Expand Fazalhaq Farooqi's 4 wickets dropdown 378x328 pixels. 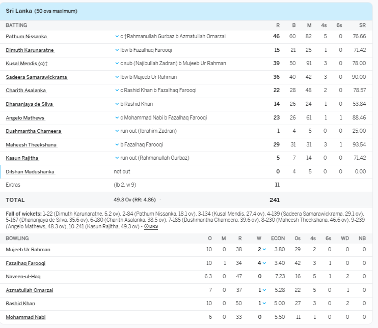264,263
